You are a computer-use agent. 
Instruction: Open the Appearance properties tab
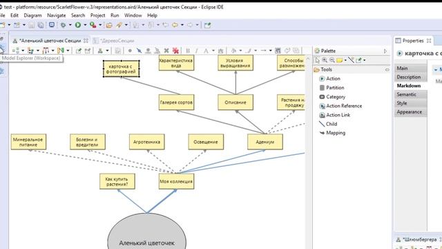pyautogui.click(x=410, y=112)
